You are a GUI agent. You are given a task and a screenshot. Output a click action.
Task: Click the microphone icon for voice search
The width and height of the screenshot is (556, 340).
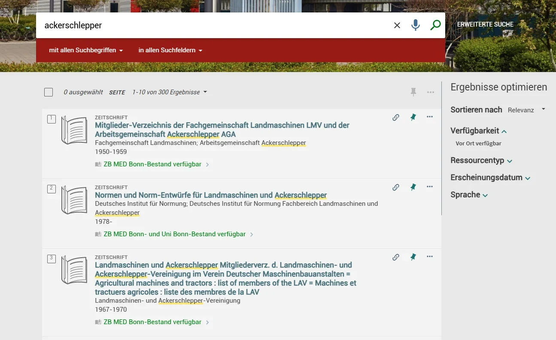pyautogui.click(x=415, y=25)
